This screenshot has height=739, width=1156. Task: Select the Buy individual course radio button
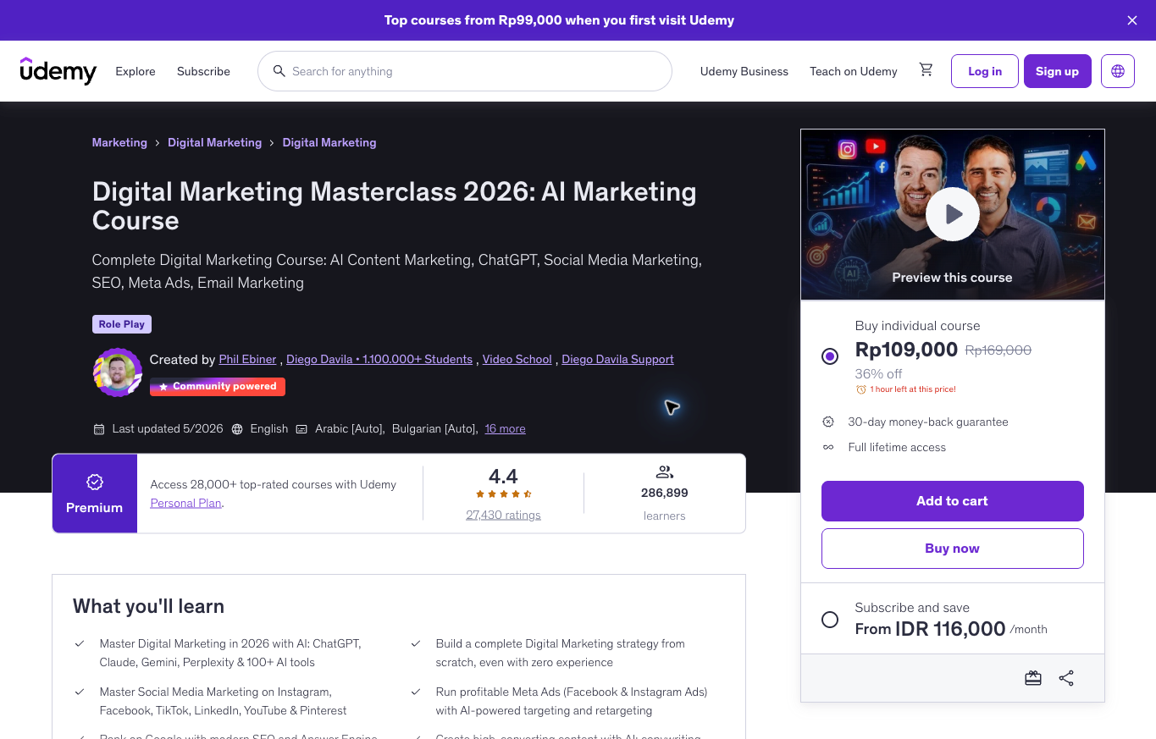point(830,356)
